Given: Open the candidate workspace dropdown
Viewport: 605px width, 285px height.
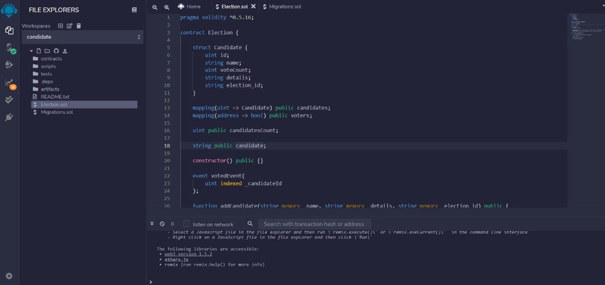Looking at the screenshot, I should (83, 37).
